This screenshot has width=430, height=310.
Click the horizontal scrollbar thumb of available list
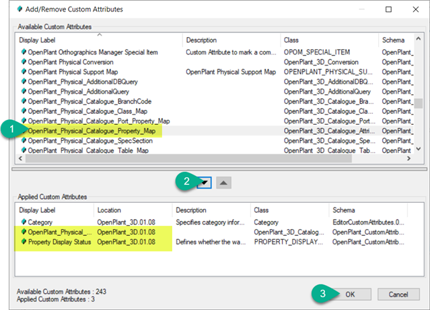[x=188, y=158]
